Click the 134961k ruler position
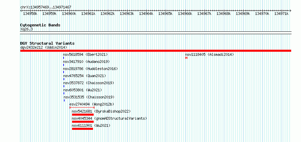This screenshot has height=142, width=301. tap(88, 14)
